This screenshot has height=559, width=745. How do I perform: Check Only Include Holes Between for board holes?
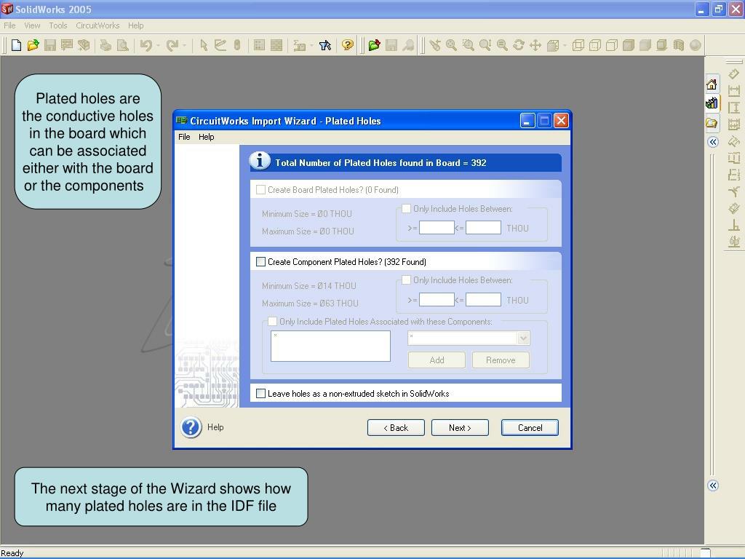tap(406, 208)
